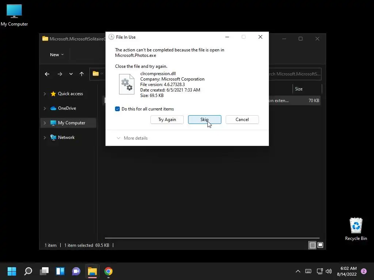Image resolution: width=374 pixels, height=280 pixels.
Task: Select the file row showing 70 KB
Action: click(x=294, y=101)
